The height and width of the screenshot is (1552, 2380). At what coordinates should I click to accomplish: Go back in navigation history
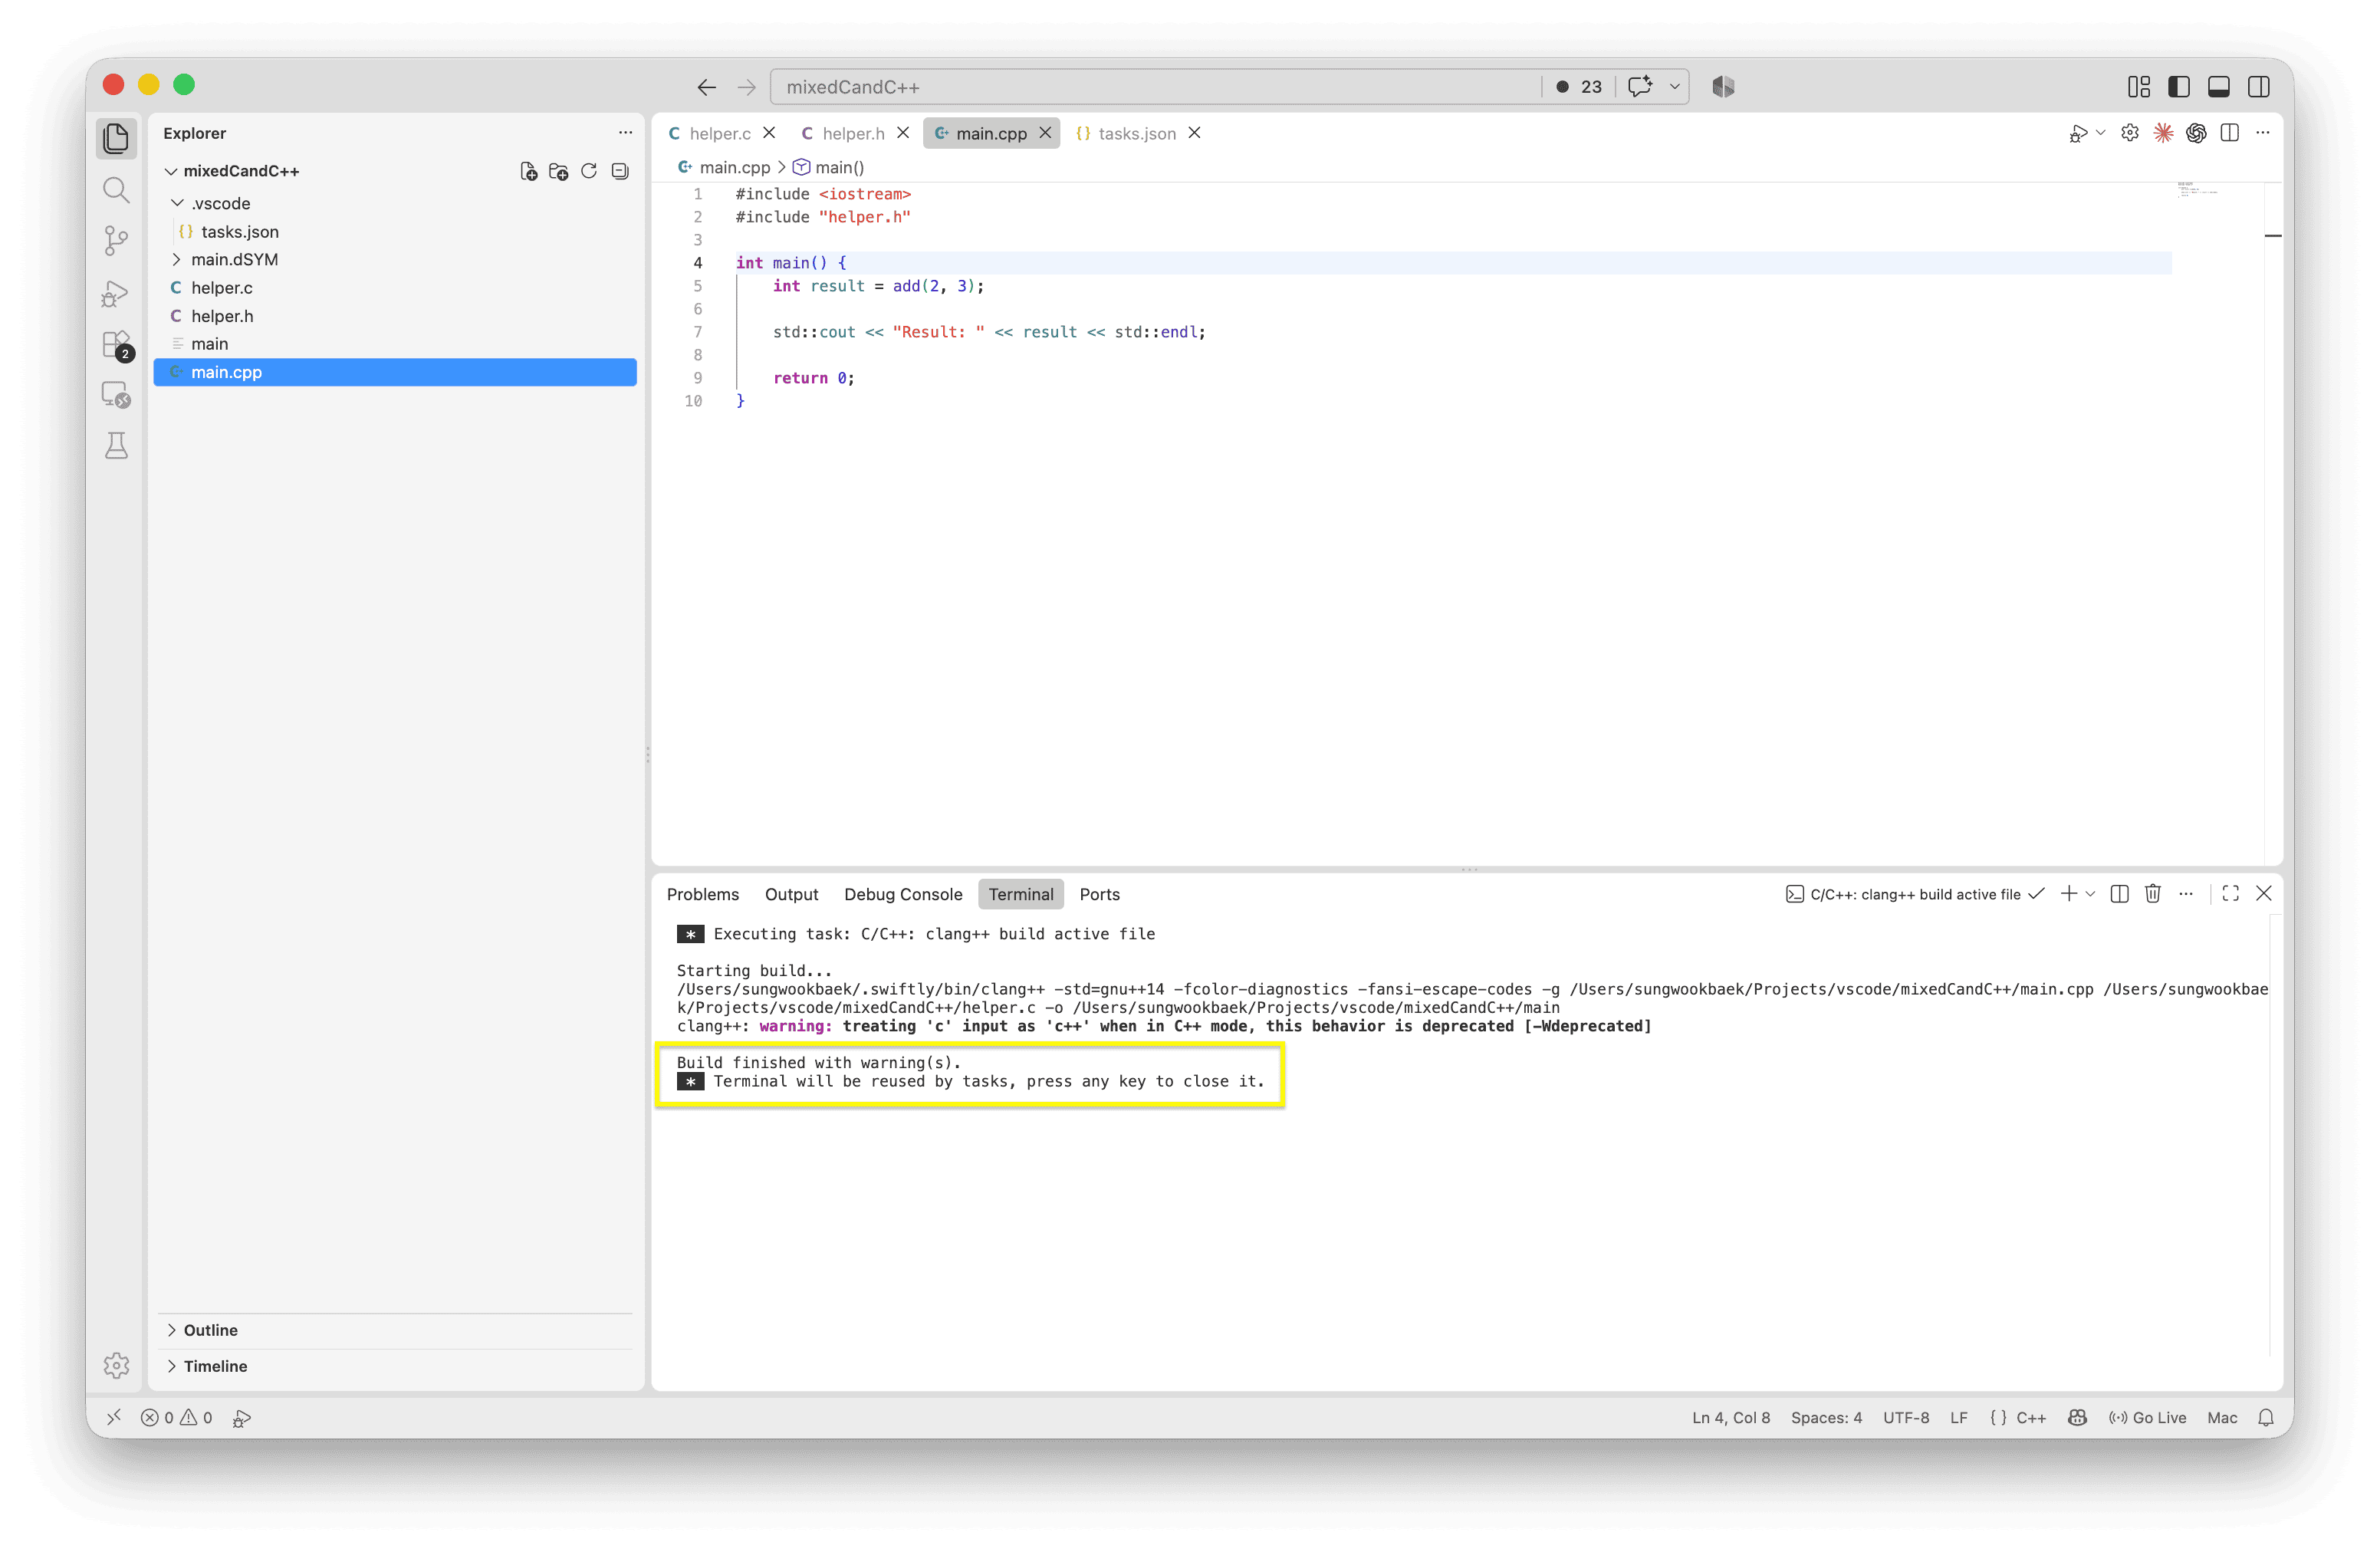pos(706,87)
